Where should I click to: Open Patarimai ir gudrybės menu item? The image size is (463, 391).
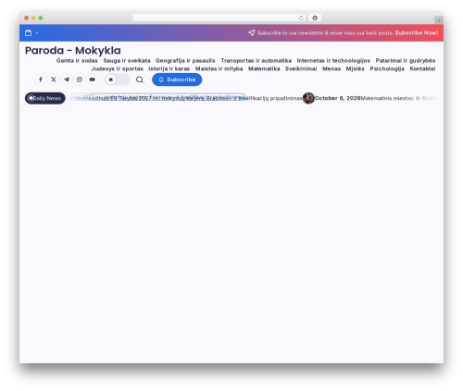point(406,61)
